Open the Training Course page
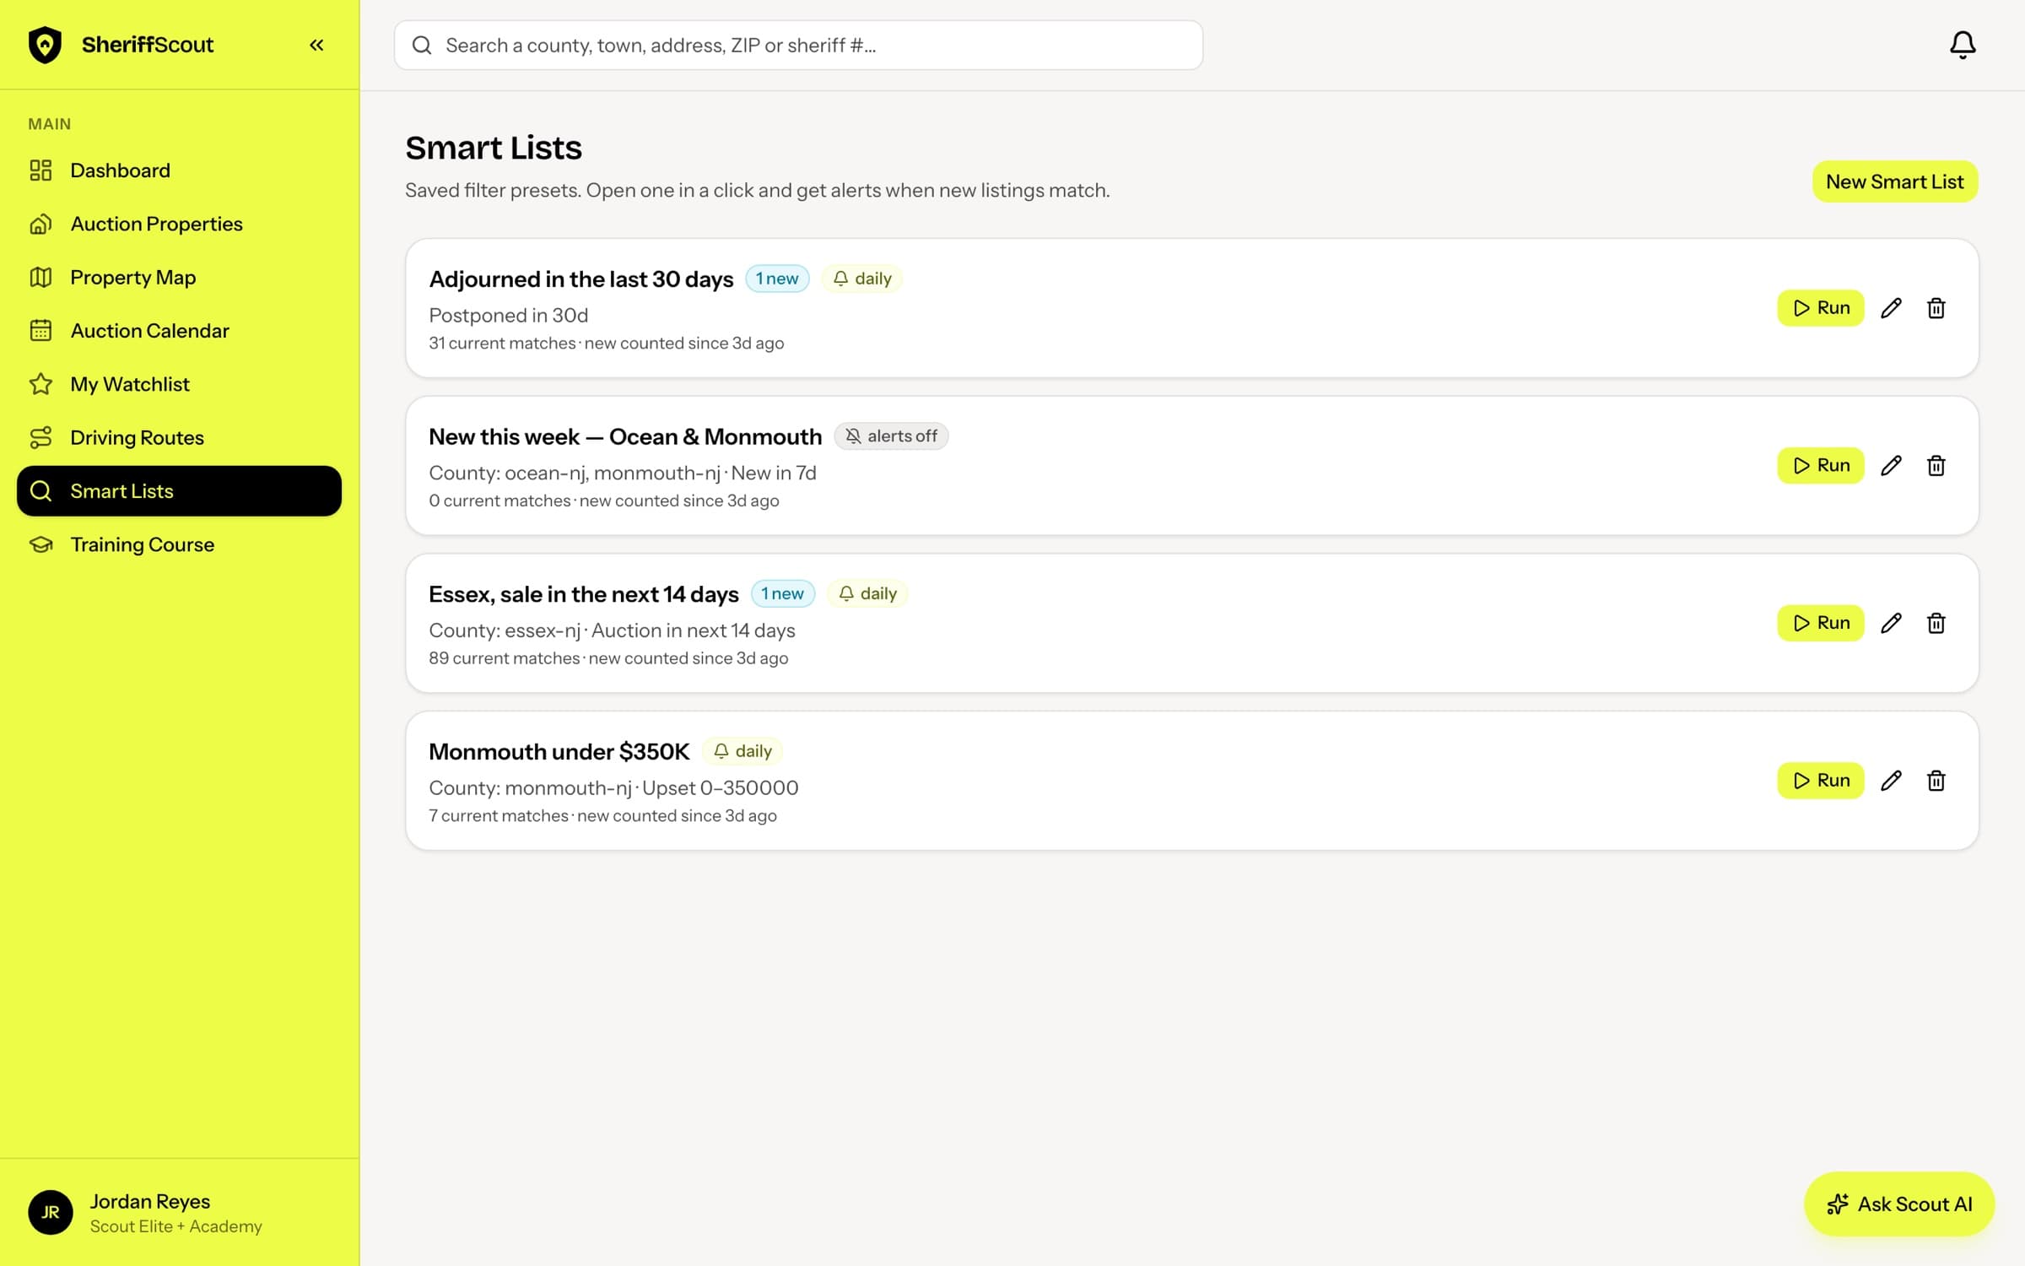 pos(179,544)
